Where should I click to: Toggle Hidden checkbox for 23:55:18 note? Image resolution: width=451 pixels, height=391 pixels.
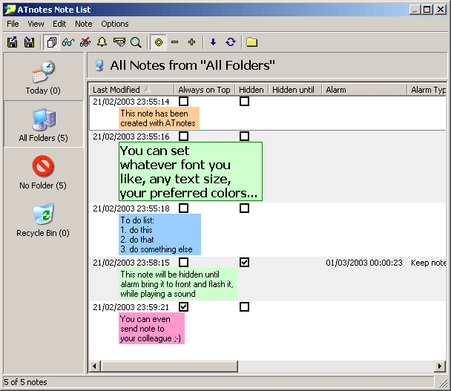point(244,208)
